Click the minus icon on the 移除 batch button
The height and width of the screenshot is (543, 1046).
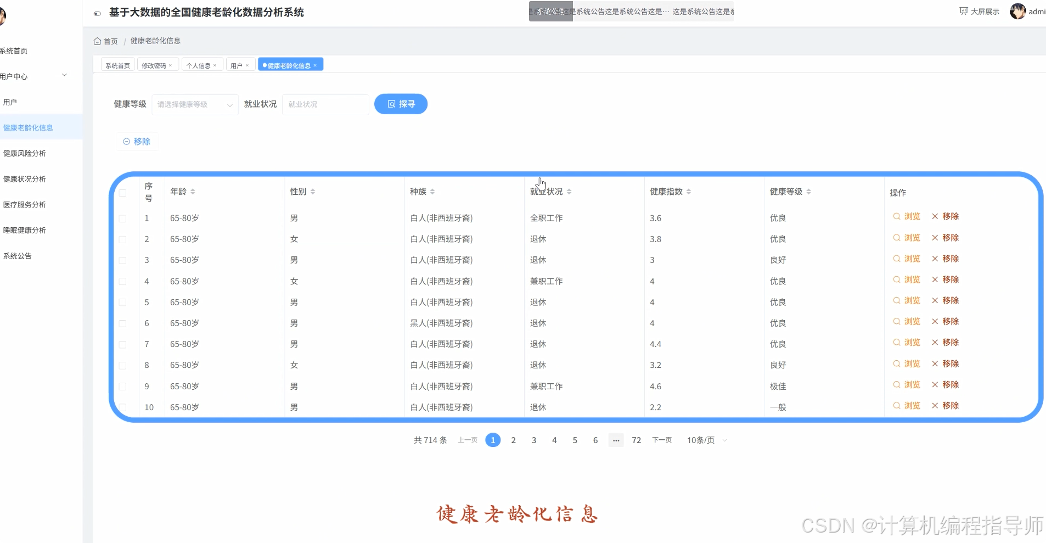[127, 141]
